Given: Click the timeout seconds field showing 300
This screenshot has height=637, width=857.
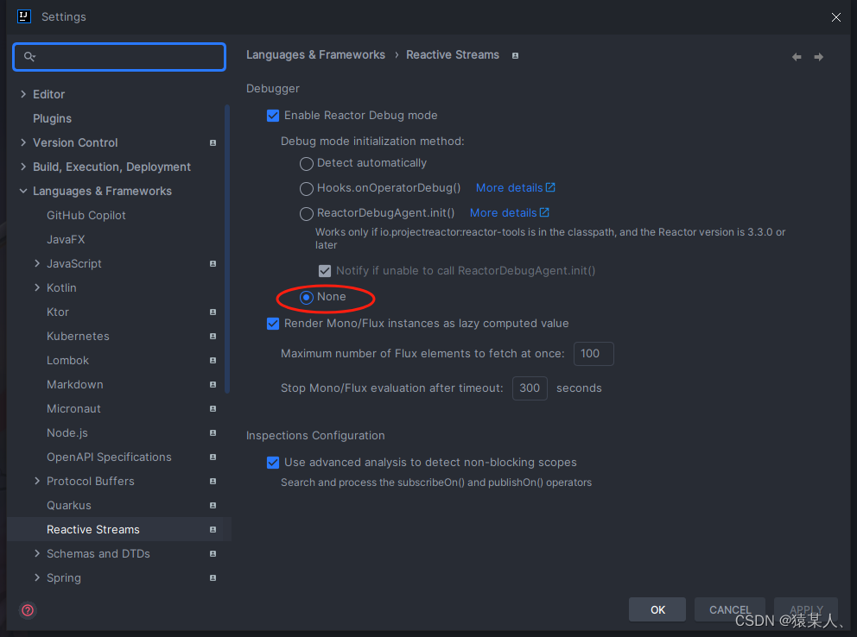Looking at the screenshot, I should (530, 388).
